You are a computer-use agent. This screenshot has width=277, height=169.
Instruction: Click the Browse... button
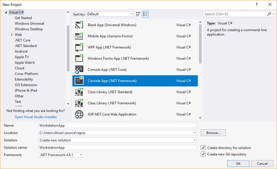[213, 133]
